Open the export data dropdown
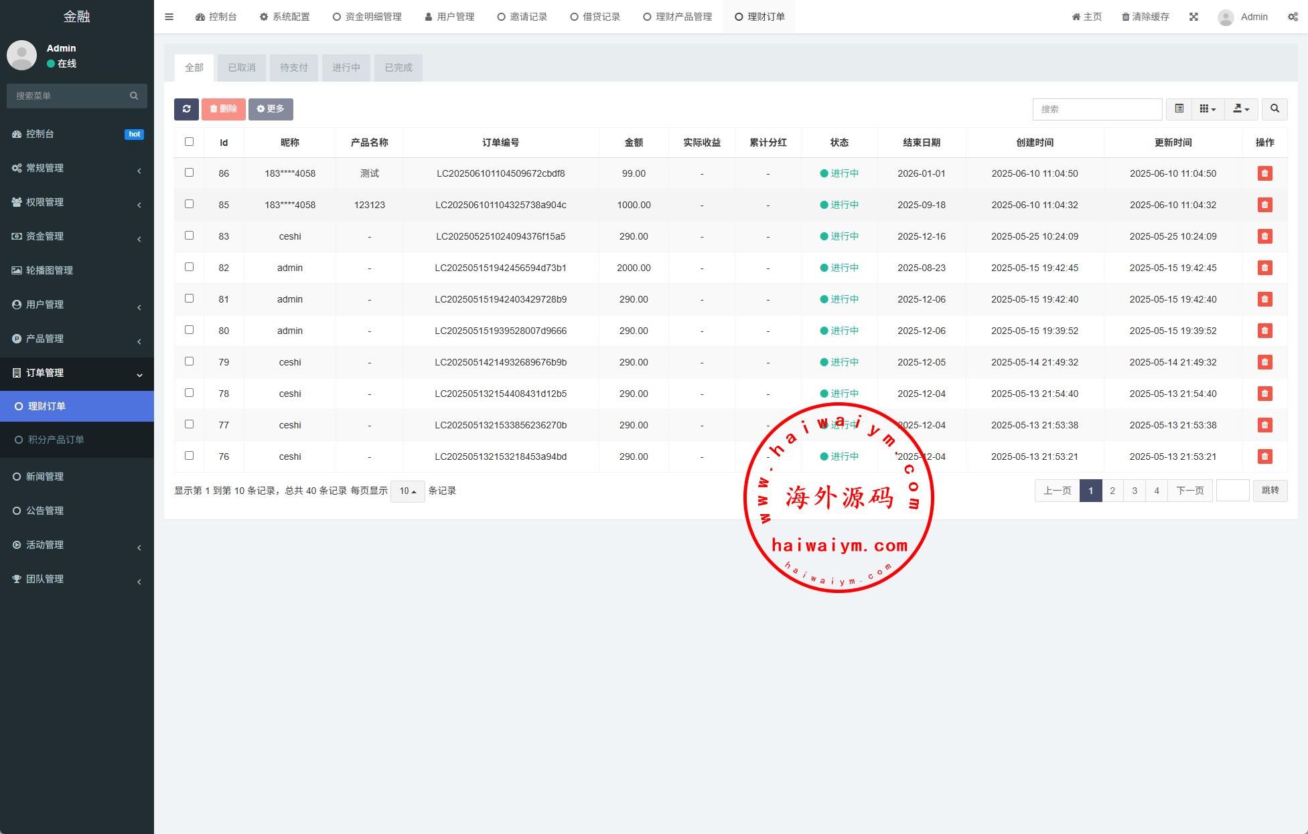Viewport: 1308px width, 834px height. (x=1241, y=109)
